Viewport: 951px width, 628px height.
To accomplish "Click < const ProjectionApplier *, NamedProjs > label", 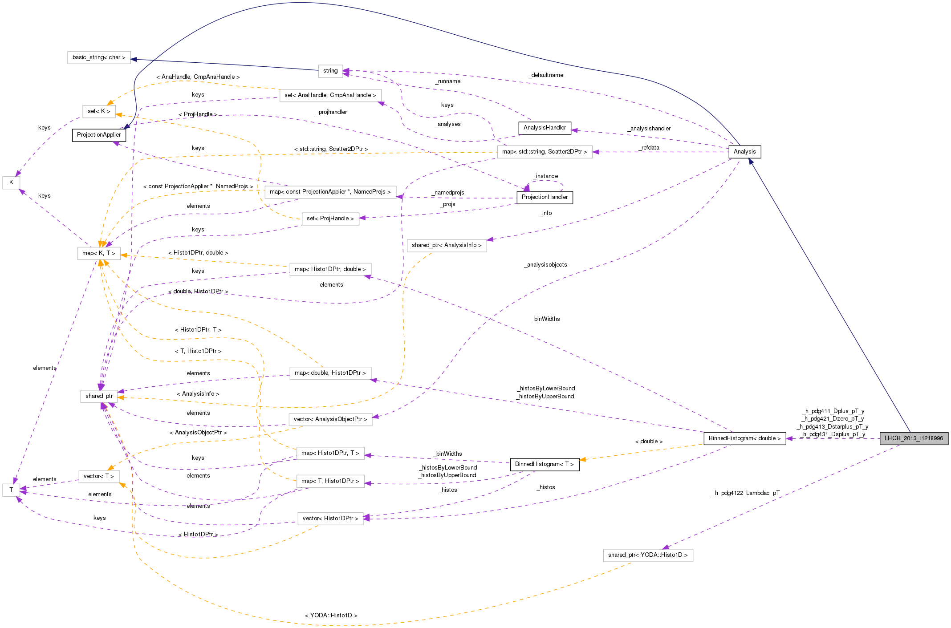I will 198,186.
